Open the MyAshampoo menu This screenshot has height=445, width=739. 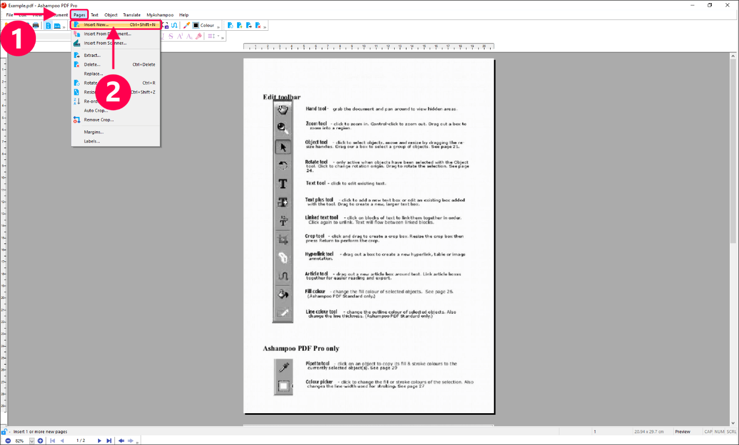pyautogui.click(x=160, y=15)
